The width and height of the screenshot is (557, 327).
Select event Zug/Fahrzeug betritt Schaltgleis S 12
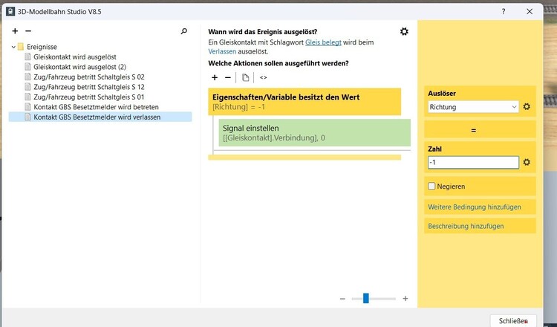coord(89,87)
